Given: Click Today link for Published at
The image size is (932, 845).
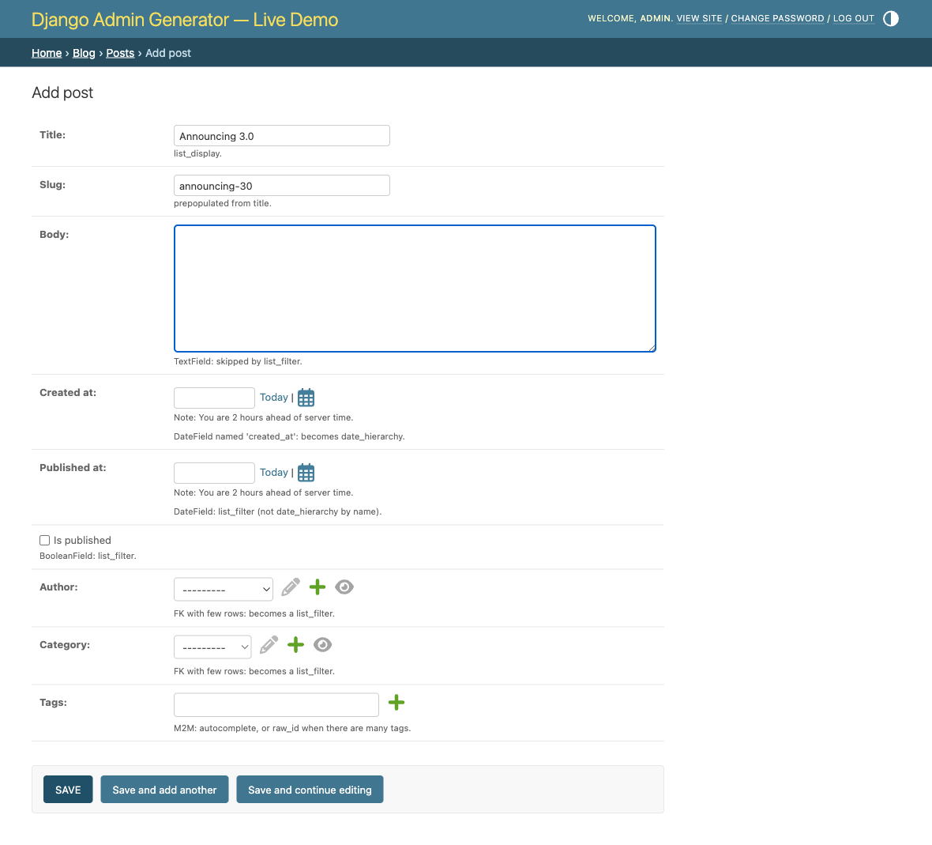Looking at the screenshot, I should coord(274,472).
